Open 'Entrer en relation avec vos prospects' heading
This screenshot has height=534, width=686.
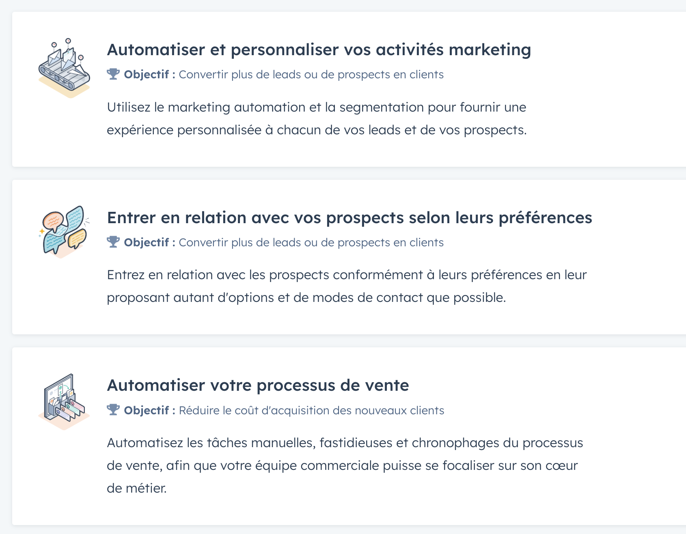(349, 218)
